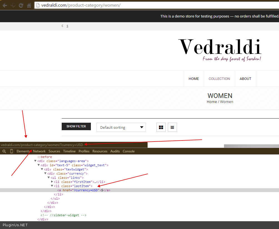Click the DevTools inspect magnifier icon
Image resolution: width=279 pixels, height=229 pixels.
point(4,151)
